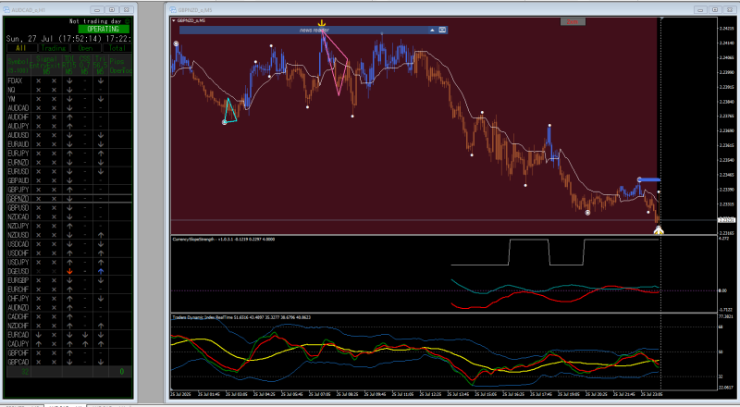Screen dimensions: 740x407
Task: Open the AUDJPY symbol row
Action: coord(69,126)
